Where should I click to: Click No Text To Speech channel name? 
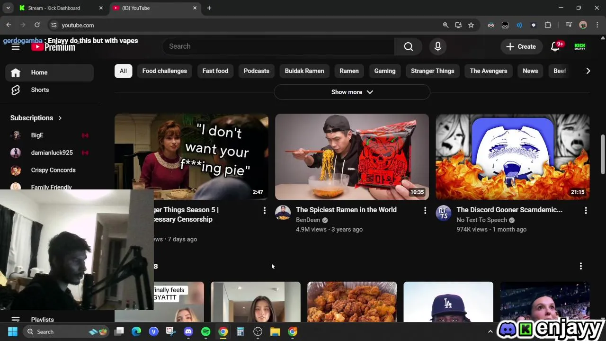tap(481, 220)
